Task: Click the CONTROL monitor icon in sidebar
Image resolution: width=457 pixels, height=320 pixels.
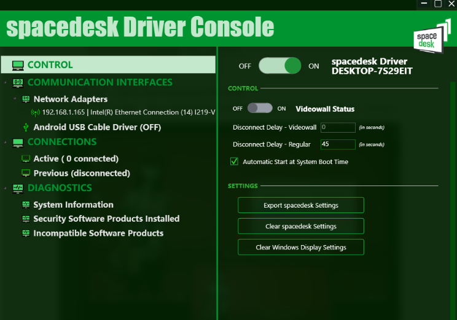Action: [x=17, y=65]
